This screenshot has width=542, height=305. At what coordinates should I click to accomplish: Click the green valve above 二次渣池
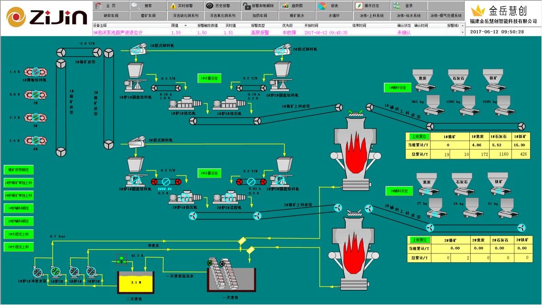coord(121,261)
